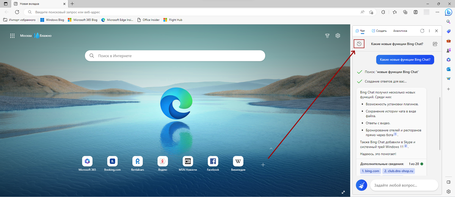Open the Facebook quick link tile

pyautogui.click(x=213, y=163)
